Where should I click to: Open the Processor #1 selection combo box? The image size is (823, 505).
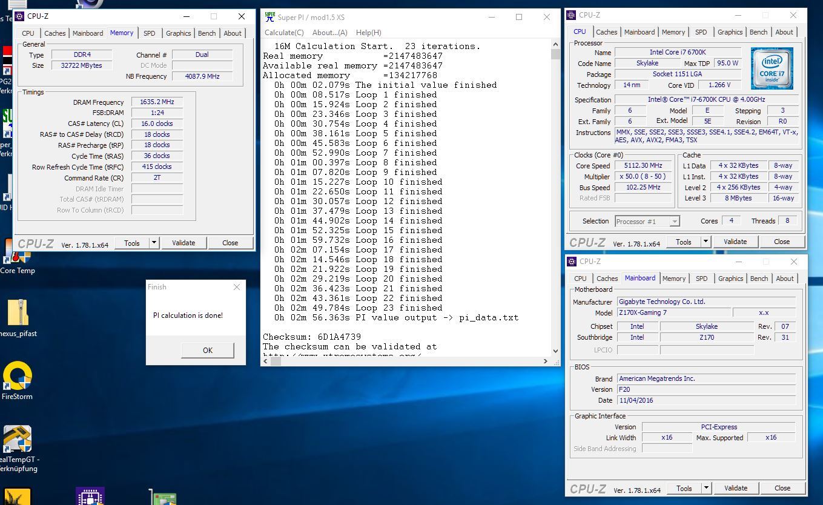point(647,222)
